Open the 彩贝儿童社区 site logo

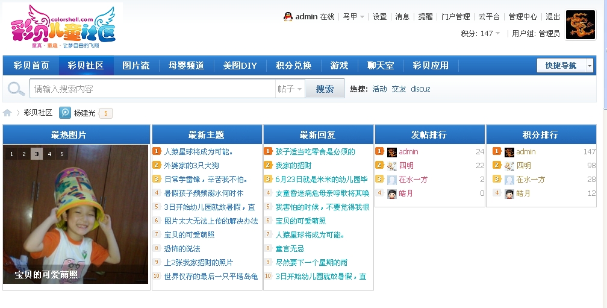pyautogui.click(x=63, y=27)
